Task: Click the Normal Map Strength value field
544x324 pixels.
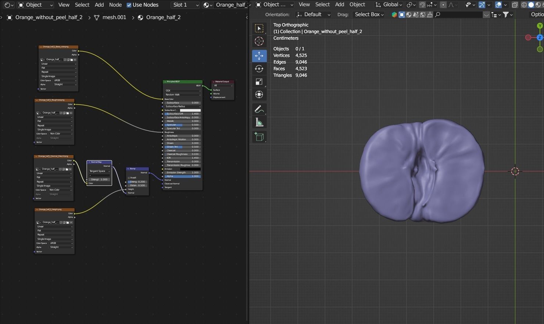Action: (99, 180)
